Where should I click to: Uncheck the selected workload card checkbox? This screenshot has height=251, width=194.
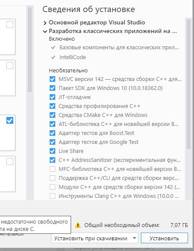tap(10, 120)
